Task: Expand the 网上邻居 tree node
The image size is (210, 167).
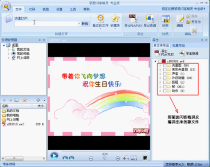Action: click(9, 57)
